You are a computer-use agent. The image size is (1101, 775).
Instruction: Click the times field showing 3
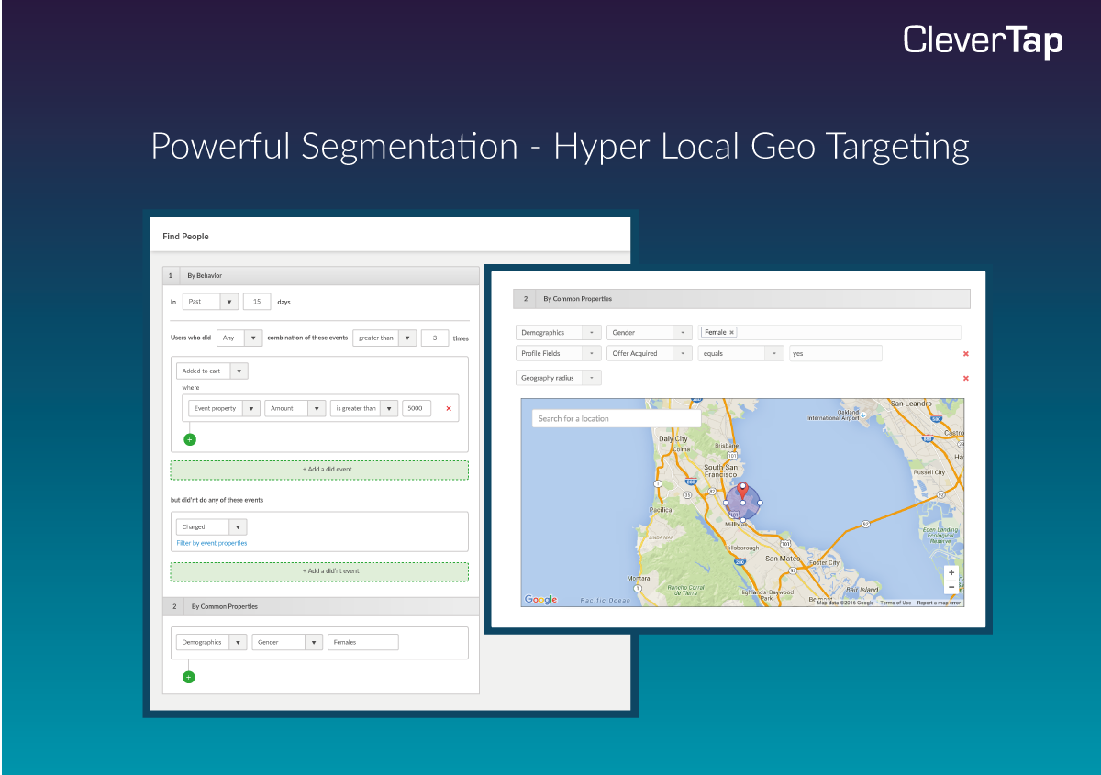pyautogui.click(x=435, y=338)
